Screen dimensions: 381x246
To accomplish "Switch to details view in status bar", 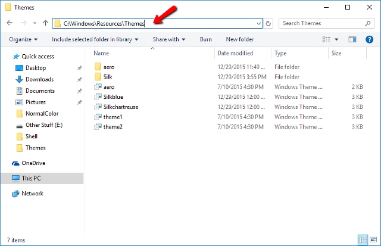I will pyautogui.click(x=363, y=240).
